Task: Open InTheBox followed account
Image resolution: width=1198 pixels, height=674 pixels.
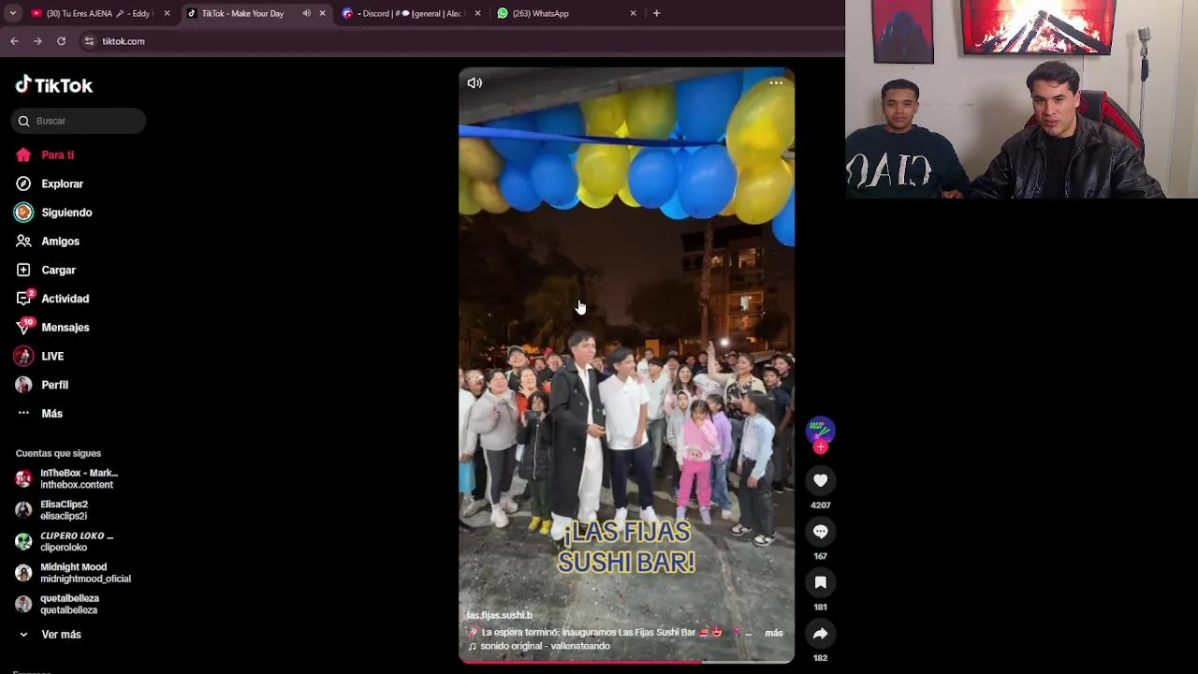Action: (x=75, y=479)
